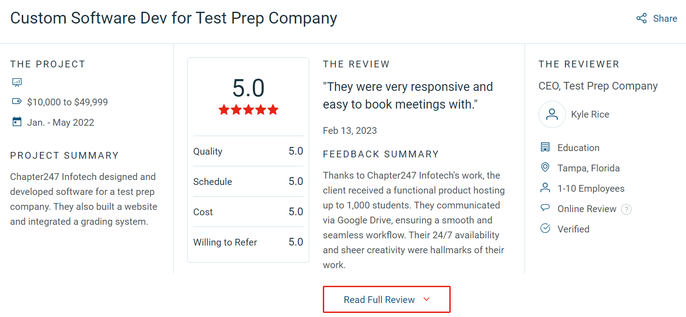The image size is (686, 317).
Task: Click the Online Review help question mark
Action: click(626, 209)
